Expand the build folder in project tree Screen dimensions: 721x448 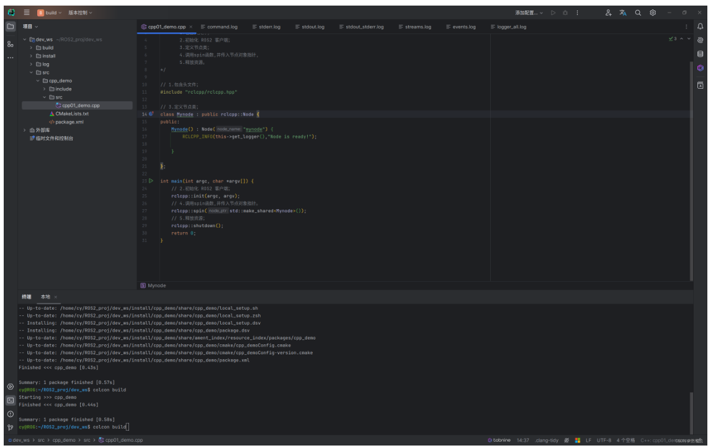(31, 48)
